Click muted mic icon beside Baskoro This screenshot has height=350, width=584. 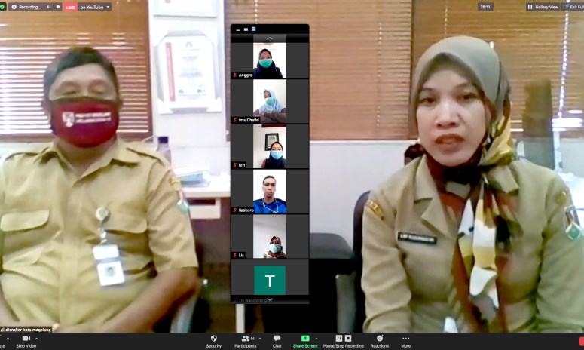point(235,210)
